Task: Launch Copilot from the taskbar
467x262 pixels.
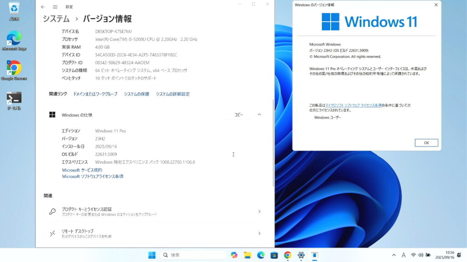Action: click(234, 255)
